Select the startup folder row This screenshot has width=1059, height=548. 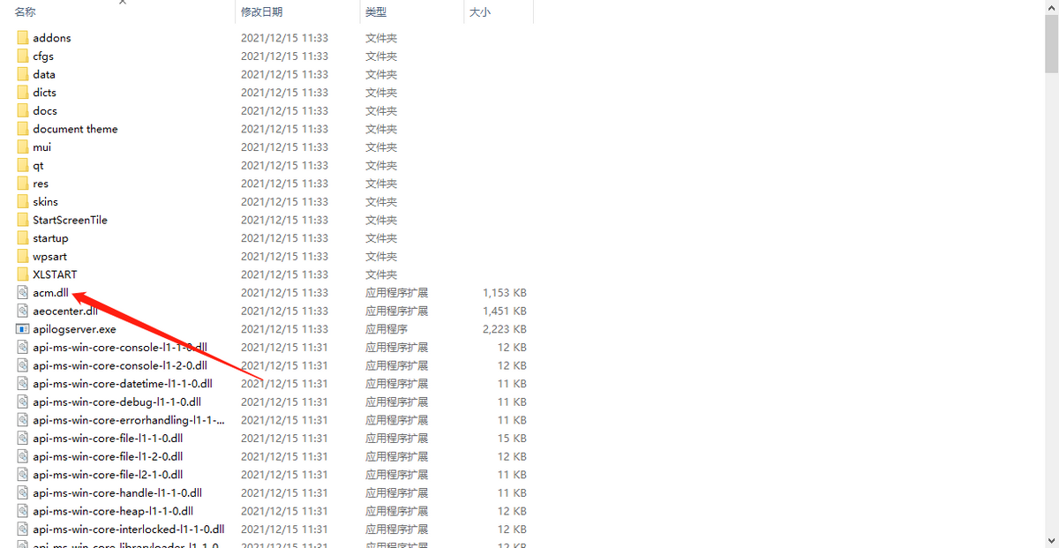tap(272, 238)
